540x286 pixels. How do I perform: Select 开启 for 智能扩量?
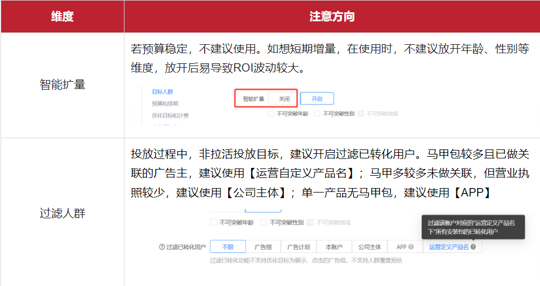317,99
